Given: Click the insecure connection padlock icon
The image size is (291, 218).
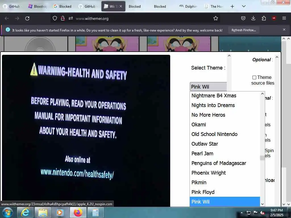Looking at the screenshot, I should click(63, 18).
